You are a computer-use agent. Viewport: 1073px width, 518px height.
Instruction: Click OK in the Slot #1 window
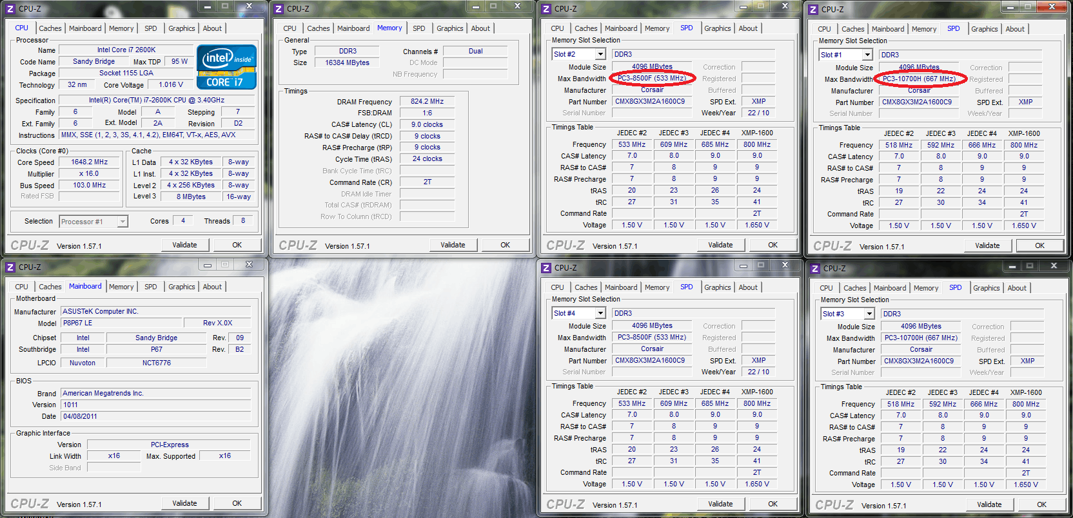(1039, 245)
